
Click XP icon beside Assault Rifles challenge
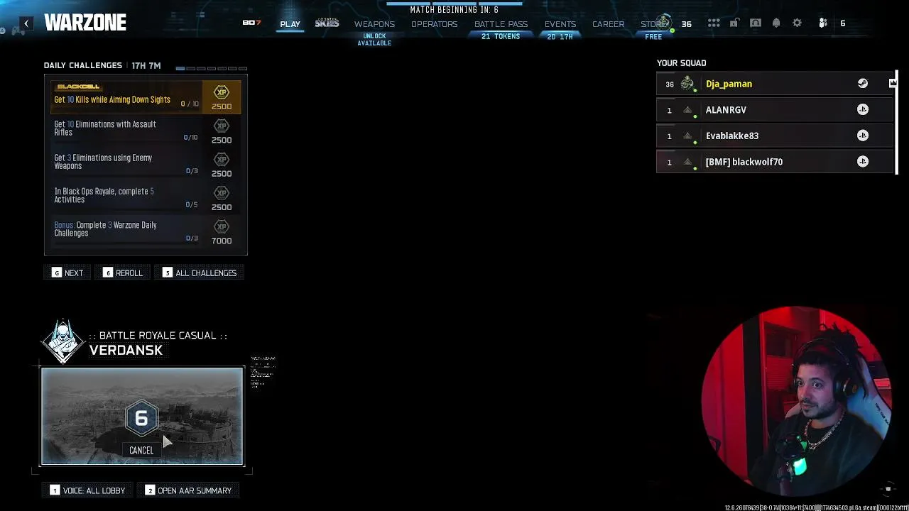[222, 126]
